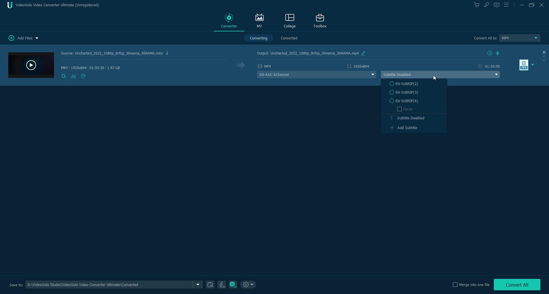
Task: Open the hamburger menu icon
Action: point(506,5)
